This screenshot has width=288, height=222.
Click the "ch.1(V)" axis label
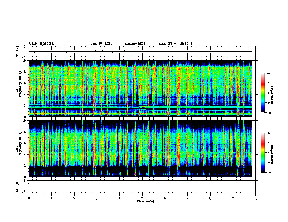click(x=17, y=52)
